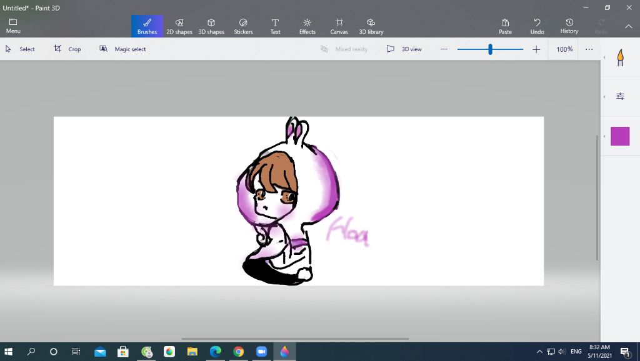Open the Menu folder icon

(x=13, y=26)
